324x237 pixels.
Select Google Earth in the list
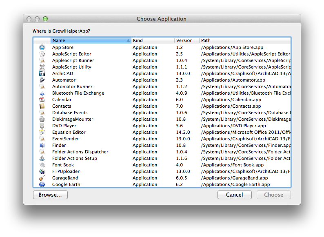(66, 184)
